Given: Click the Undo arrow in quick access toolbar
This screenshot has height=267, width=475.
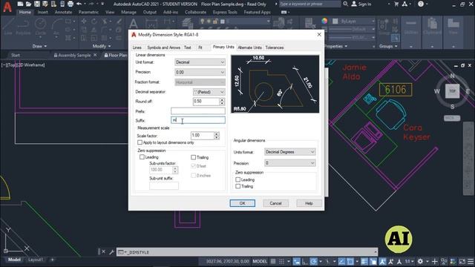Looking at the screenshot, I should (79, 4).
